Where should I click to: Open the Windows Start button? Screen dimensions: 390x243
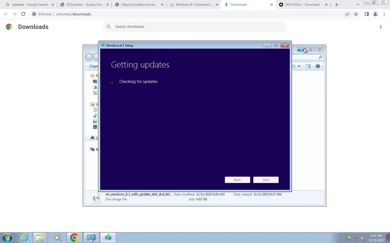pyautogui.click(x=7, y=238)
